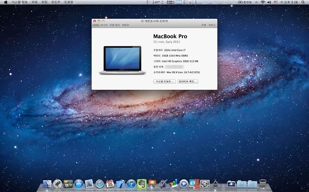Screen dimensions: 309x192
Task: Select the 개요 tab in About window
Action: click(96, 25)
